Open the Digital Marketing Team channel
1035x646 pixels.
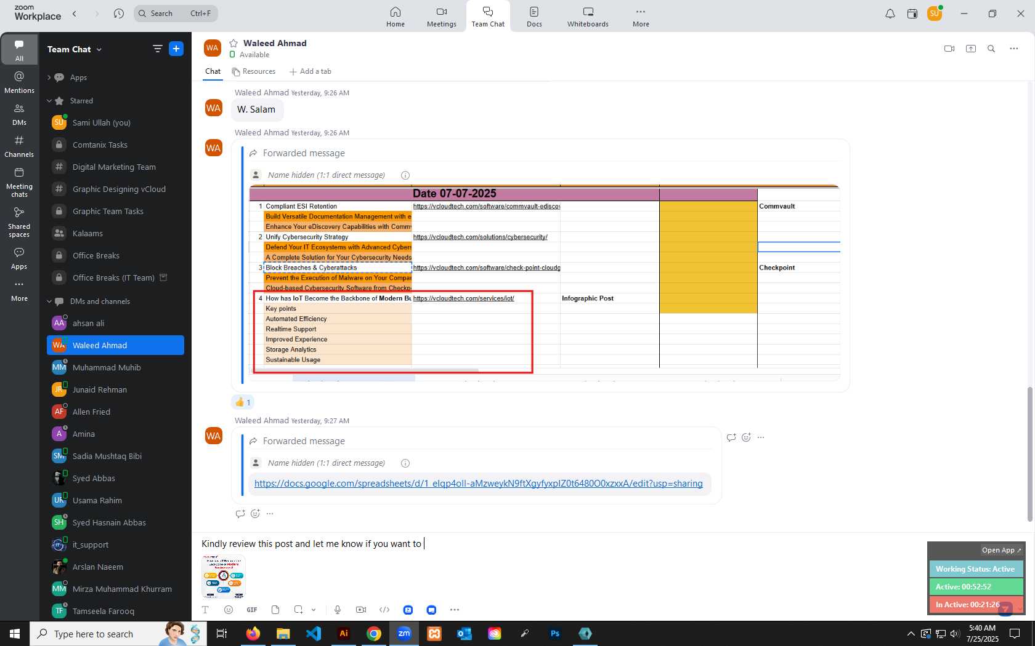pos(115,167)
